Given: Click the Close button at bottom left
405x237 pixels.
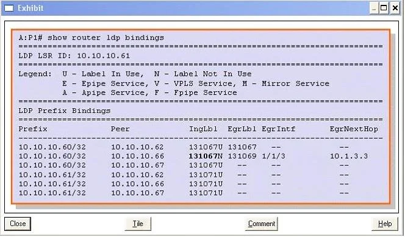Looking at the screenshot, I should [18, 224].
